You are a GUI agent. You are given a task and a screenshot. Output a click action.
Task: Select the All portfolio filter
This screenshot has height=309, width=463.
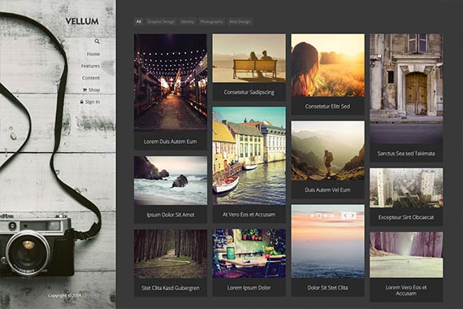(139, 22)
